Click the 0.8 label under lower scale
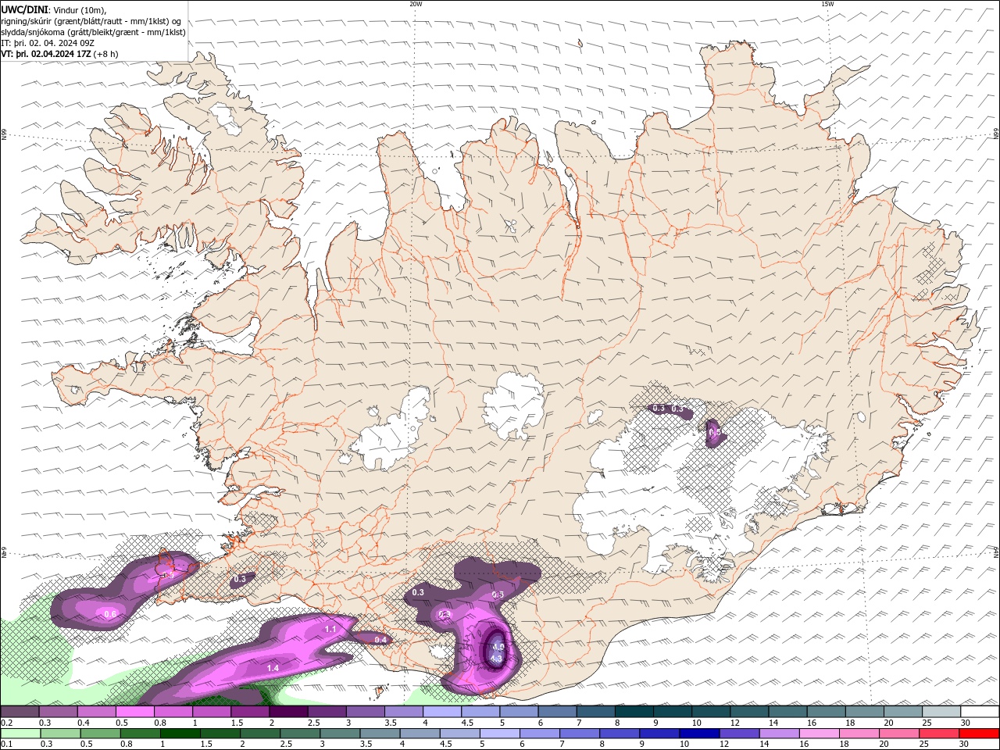This screenshot has width=1000, height=750. (x=127, y=745)
